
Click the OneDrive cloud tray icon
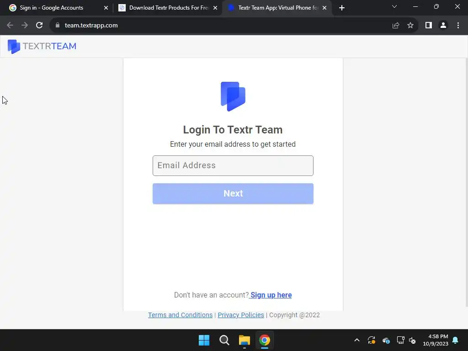386,340
